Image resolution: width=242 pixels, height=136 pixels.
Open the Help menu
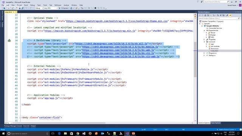tap(81, 5)
